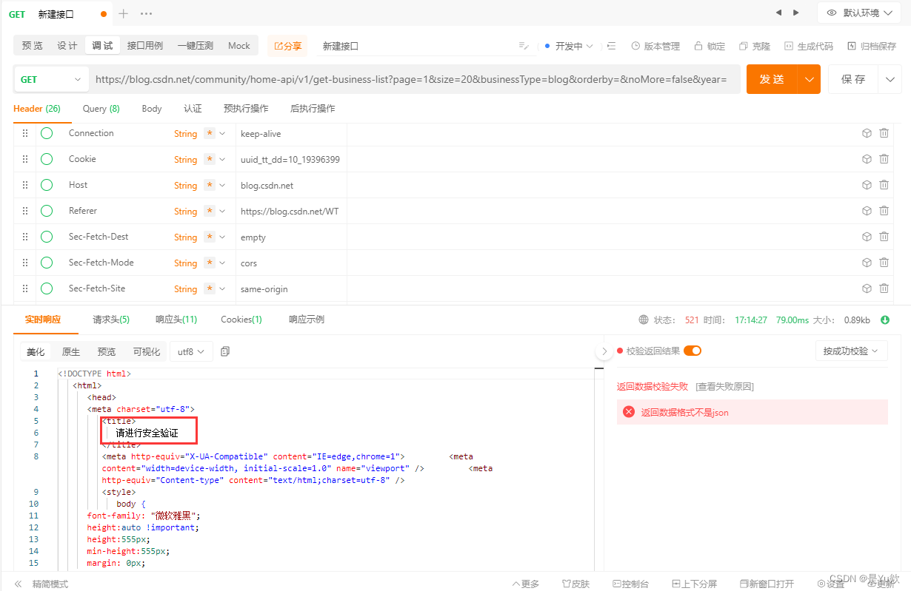Screen dimensions: 911x591
Task: Open the utf8 encoding dropdown
Action: tap(191, 351)
